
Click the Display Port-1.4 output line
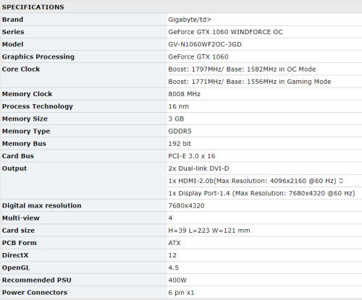[261, 193]
